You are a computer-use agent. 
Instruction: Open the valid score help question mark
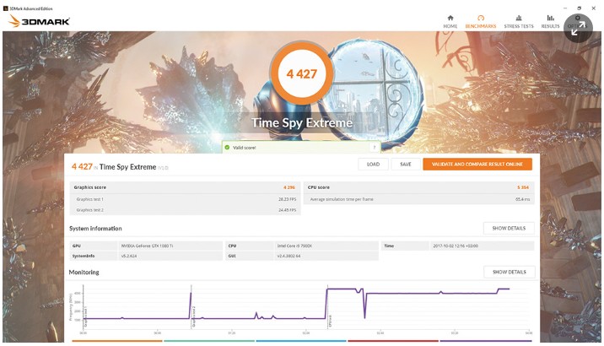point(374,147)
